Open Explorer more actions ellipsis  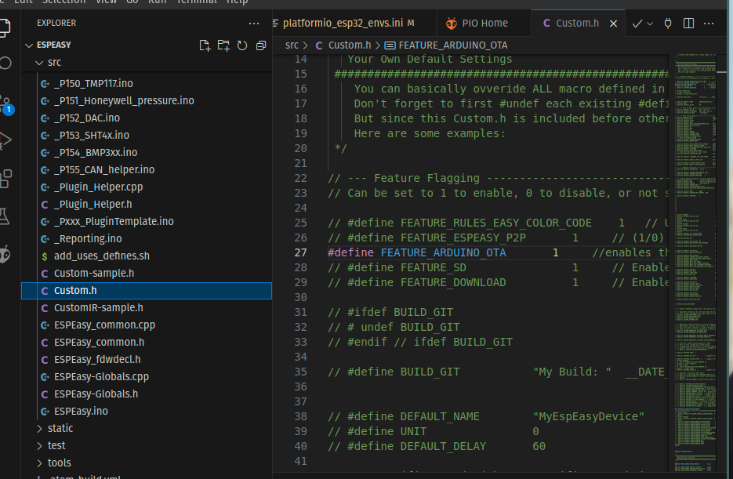(254, 24)
